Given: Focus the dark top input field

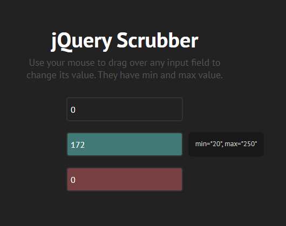Looking at the screenshot, I should tap(125, 109).
